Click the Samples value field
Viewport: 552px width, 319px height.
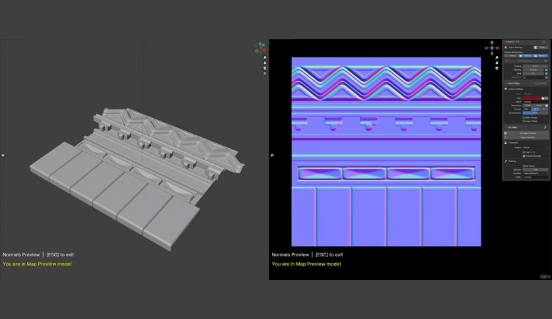tap(535, 169)
